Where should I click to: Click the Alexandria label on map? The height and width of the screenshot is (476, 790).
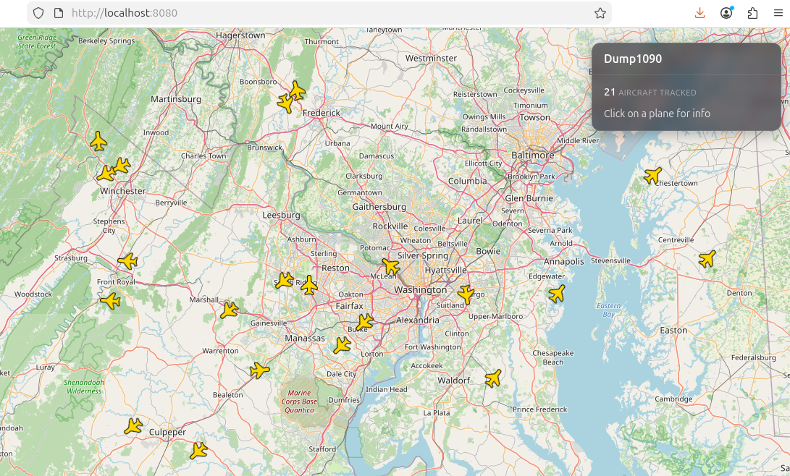point(418,320)
